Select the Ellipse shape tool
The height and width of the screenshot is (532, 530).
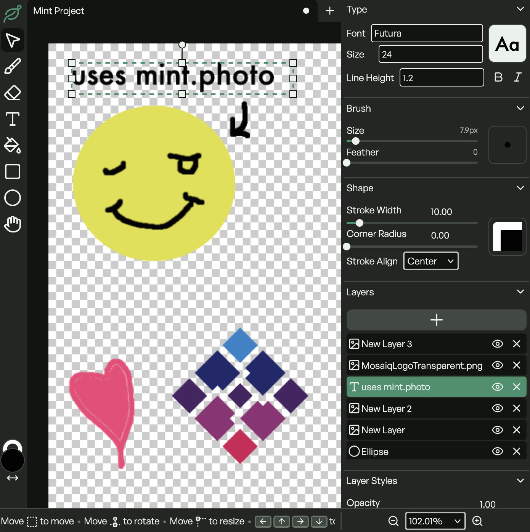pyautogui.click(x=13, y=198)
